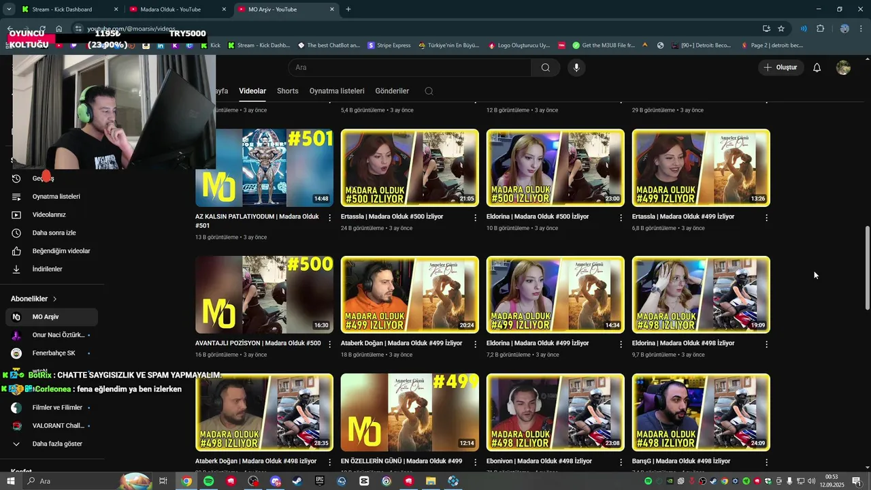Search within the channel using the tab-row magnifier
The image size is (871, 490).
[428, 91]
